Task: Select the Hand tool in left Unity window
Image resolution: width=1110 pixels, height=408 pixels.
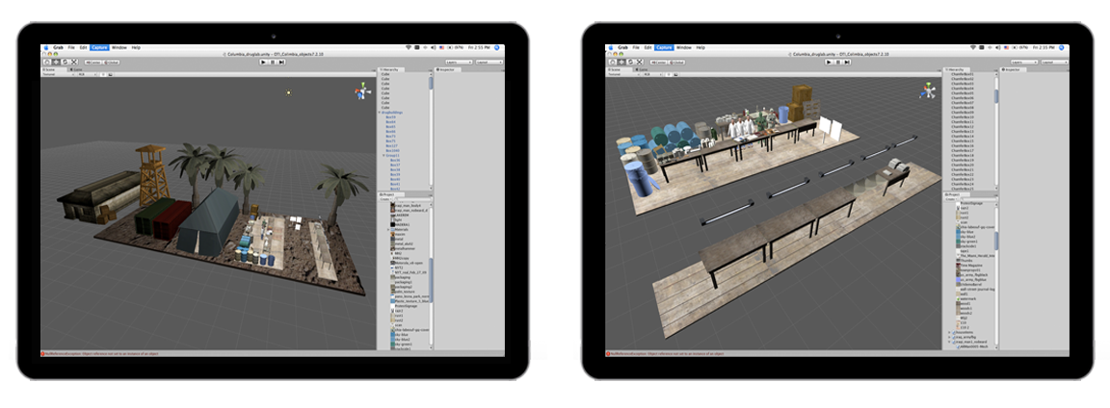Action: coord(45,62)
